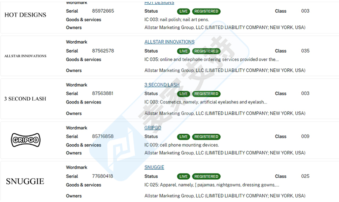
Task: Click LIVE badge in ALLSTAR INNOVATIONS row
Action: pyautogui.click(x=183, y=51)
